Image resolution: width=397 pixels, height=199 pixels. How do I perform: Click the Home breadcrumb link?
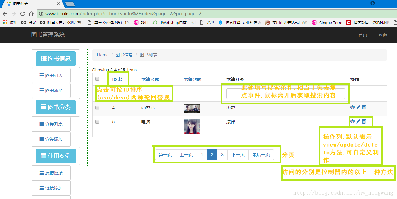[103, 55]
